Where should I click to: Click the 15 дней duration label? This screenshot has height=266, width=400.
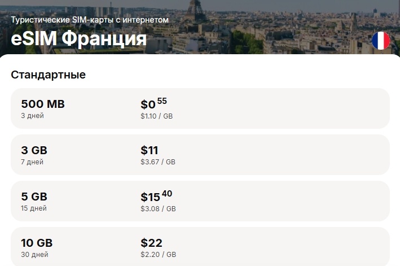tap(34, 208)
